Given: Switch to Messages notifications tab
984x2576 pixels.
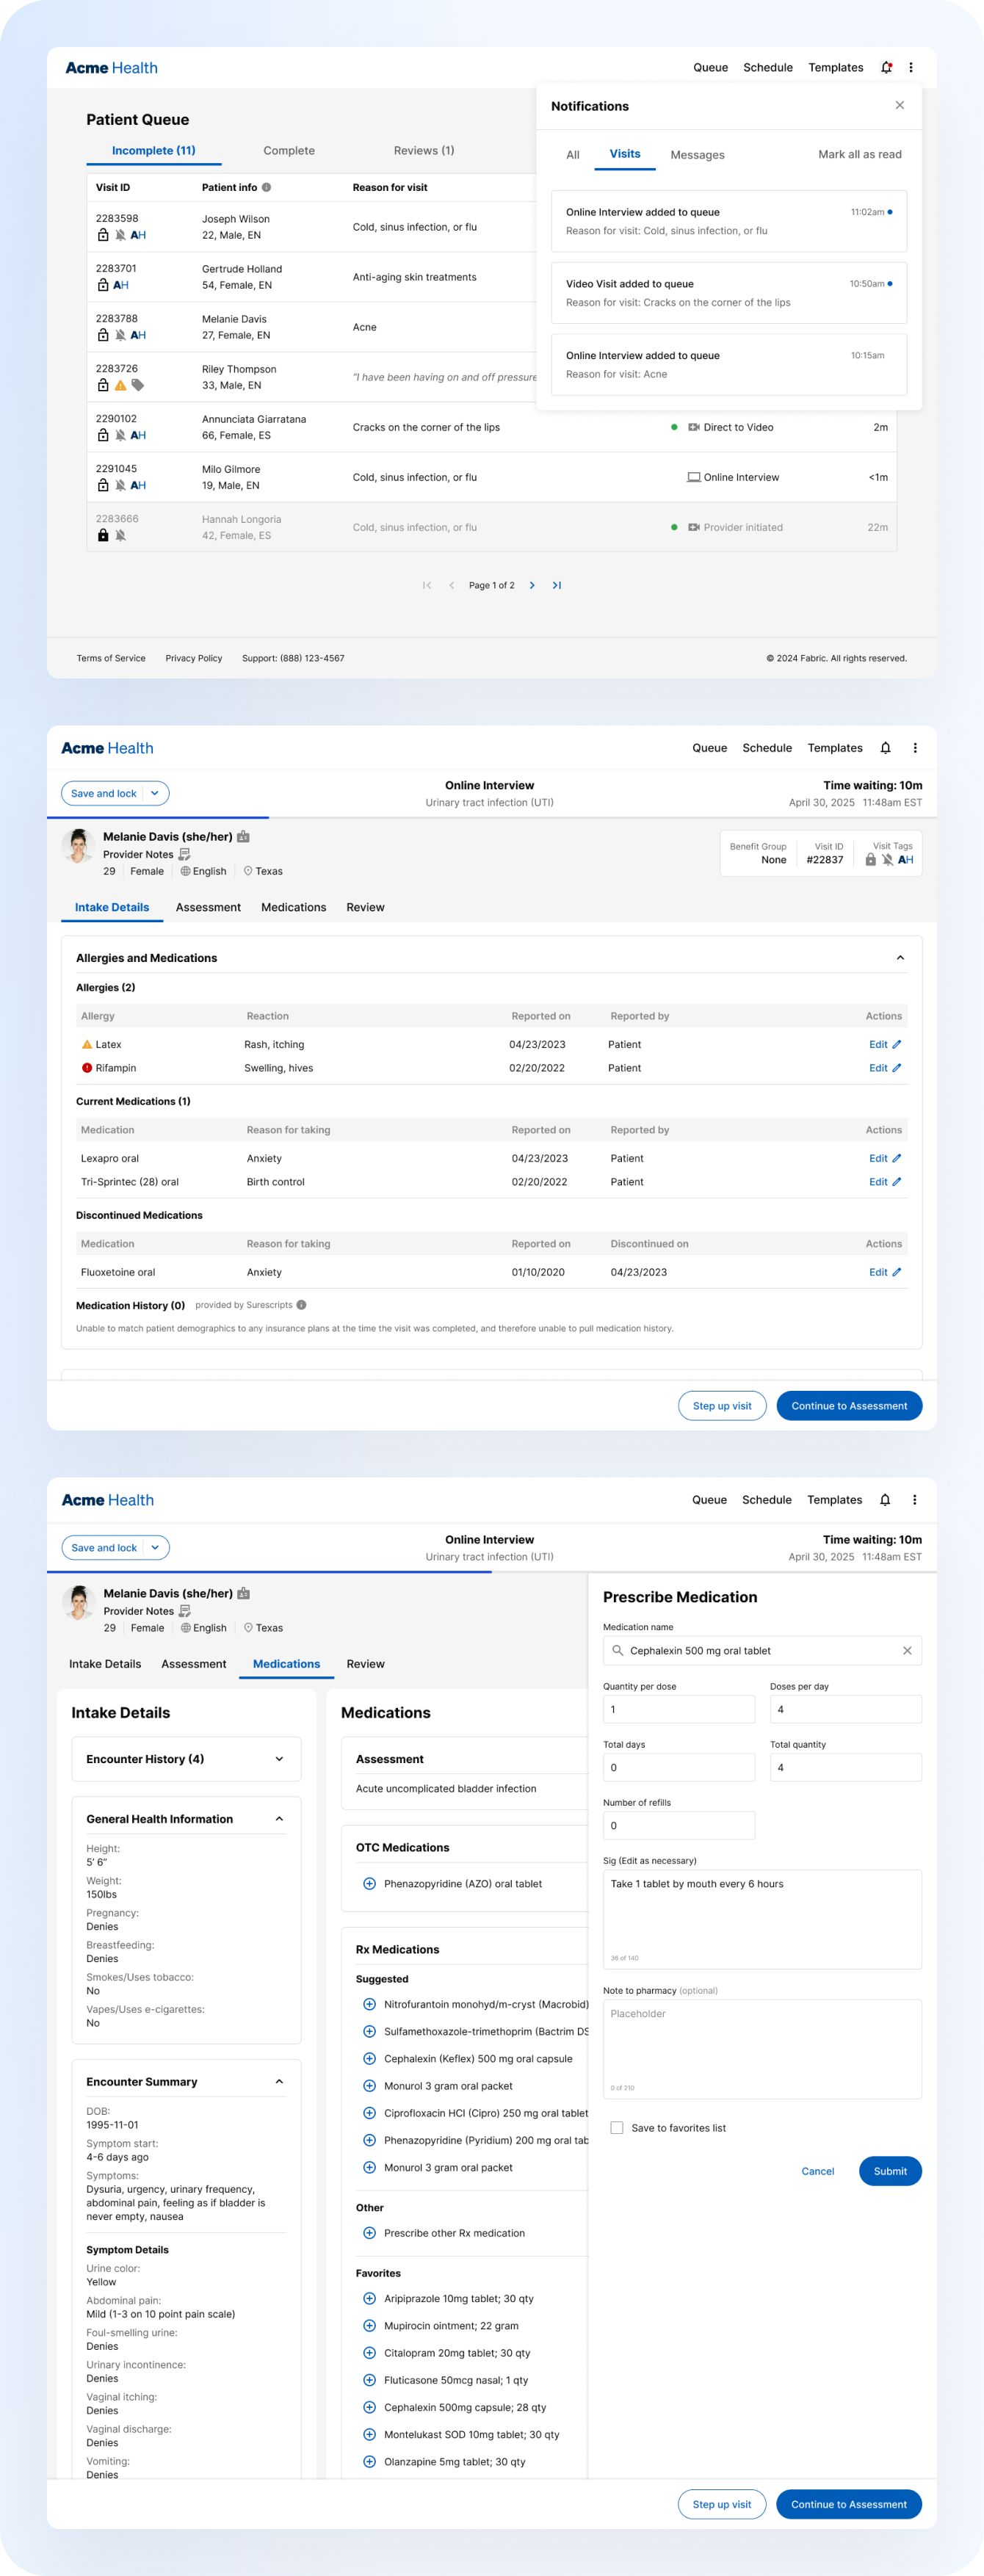Looking at the screenshot, I should pos(697,155).
